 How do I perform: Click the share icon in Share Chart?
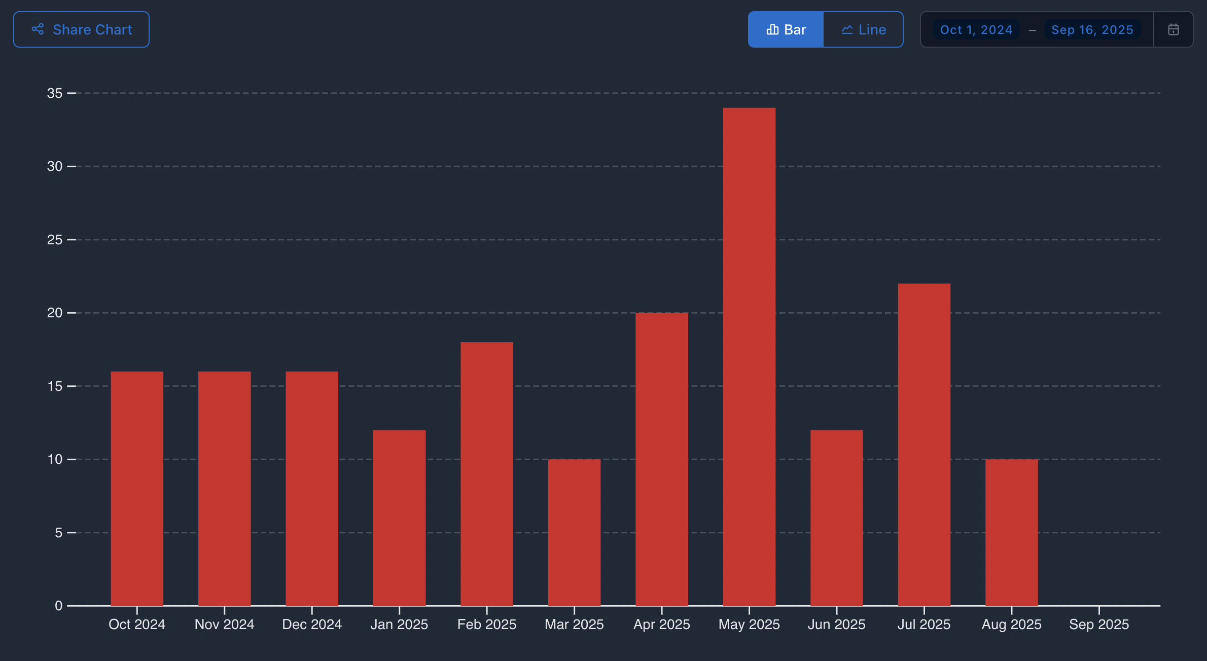coord(38,29)
